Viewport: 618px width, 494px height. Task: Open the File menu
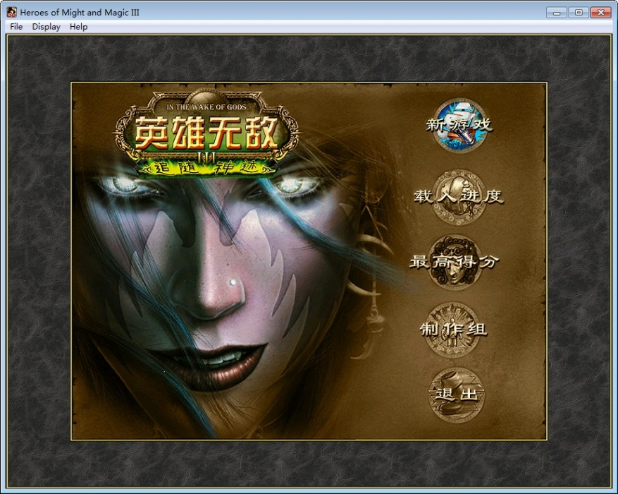pos(16,27)
